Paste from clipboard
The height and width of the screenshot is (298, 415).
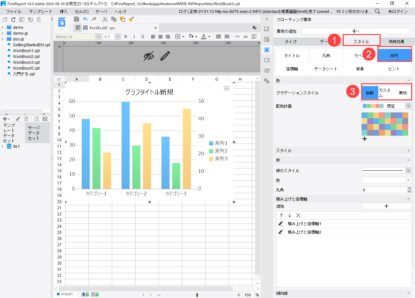pyautogui.click(x=122, y=19)
